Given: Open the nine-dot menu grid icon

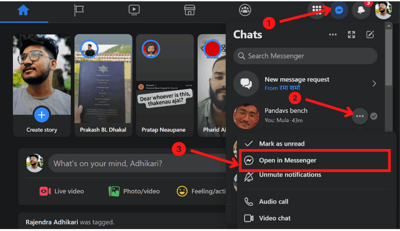Looking at the screenshot, I should pos(317,10).
